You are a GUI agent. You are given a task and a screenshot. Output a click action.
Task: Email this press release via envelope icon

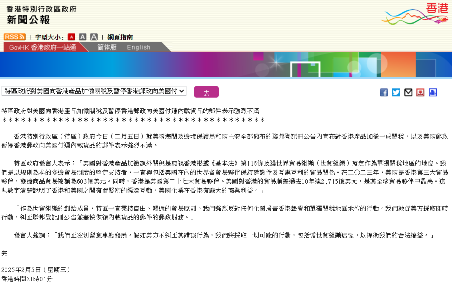[408, 92]
